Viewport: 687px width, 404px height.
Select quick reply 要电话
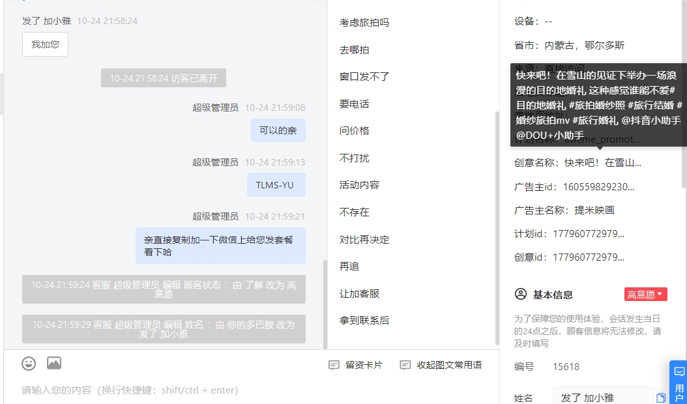[x=354, y=104]
